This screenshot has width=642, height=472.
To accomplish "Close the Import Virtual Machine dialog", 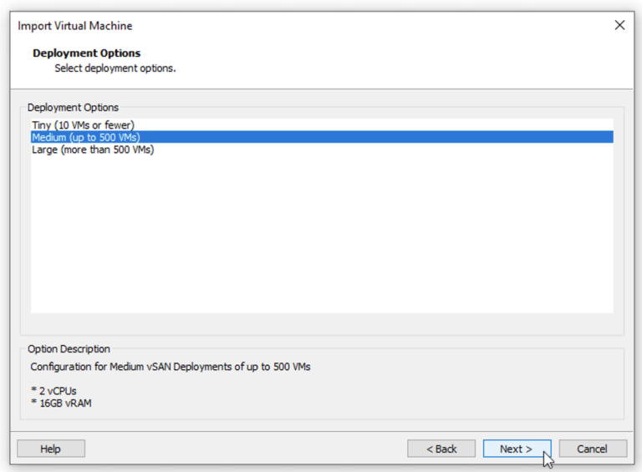I will 619,25.
